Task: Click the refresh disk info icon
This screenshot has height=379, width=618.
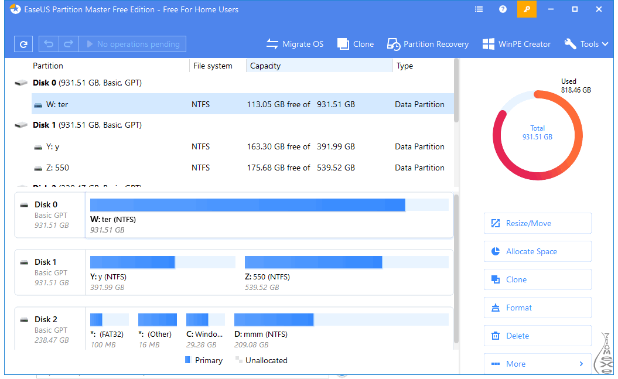Action: 23,44
